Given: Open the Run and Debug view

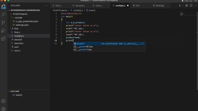Looking at the screenshot, I should point(3,31).
